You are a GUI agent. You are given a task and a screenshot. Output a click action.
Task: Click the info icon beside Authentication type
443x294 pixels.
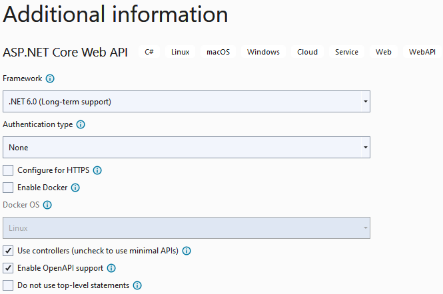81,124
